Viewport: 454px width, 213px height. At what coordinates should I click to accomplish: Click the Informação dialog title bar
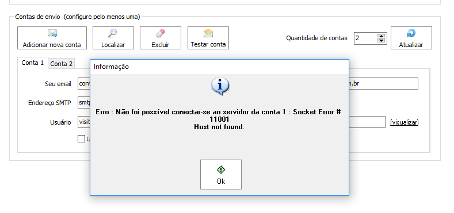pyautogui.click(x=219, y=67)
